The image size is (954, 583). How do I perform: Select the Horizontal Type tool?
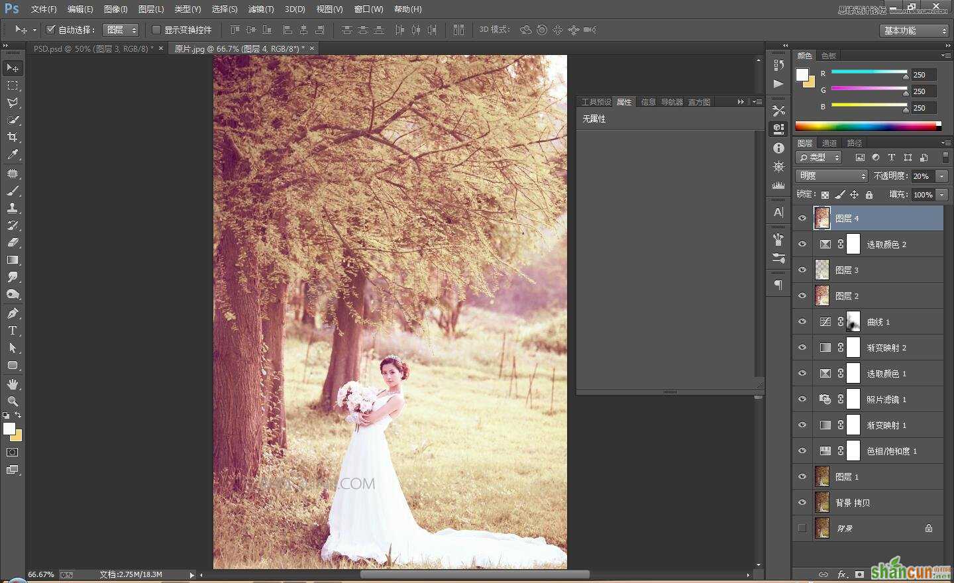pos(13,331)
